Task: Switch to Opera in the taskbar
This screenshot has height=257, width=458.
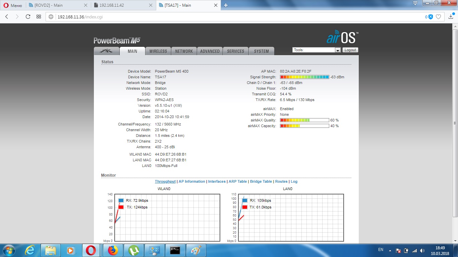Action: point(91,250)
